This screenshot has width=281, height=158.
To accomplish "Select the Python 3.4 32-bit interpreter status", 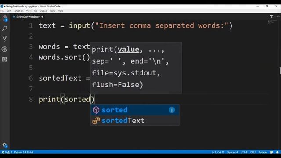I will 24,152.
